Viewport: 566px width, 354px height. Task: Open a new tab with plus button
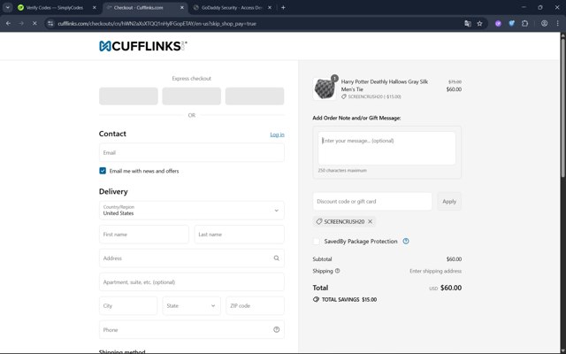click(283, 7)
